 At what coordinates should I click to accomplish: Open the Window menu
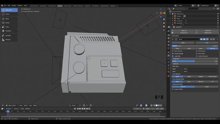[x=20, y=6]
